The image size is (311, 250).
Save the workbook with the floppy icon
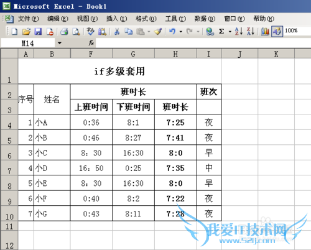click(38, 32)
